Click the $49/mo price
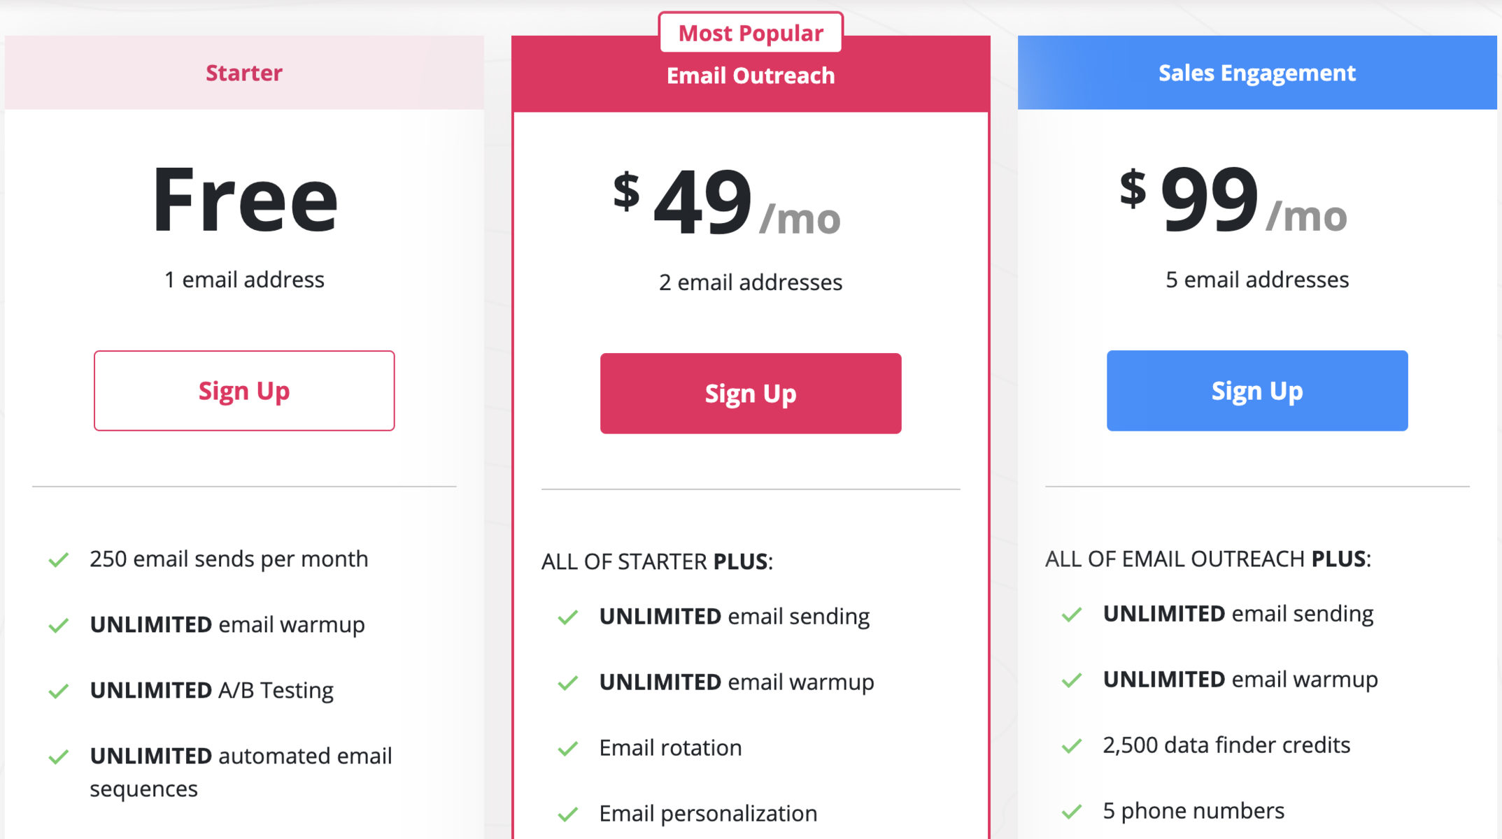 (x=728, y=203)
